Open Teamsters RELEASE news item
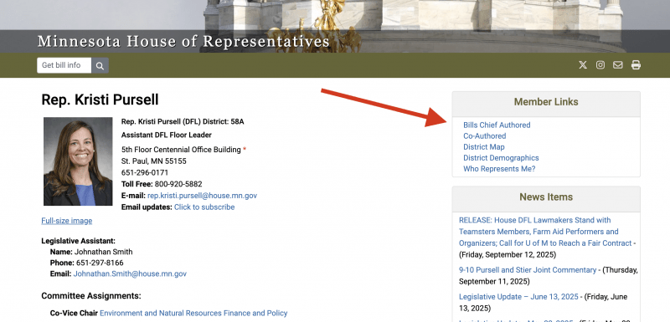The height and width of the screenshot is (322, 670). (x=545, y=232)
